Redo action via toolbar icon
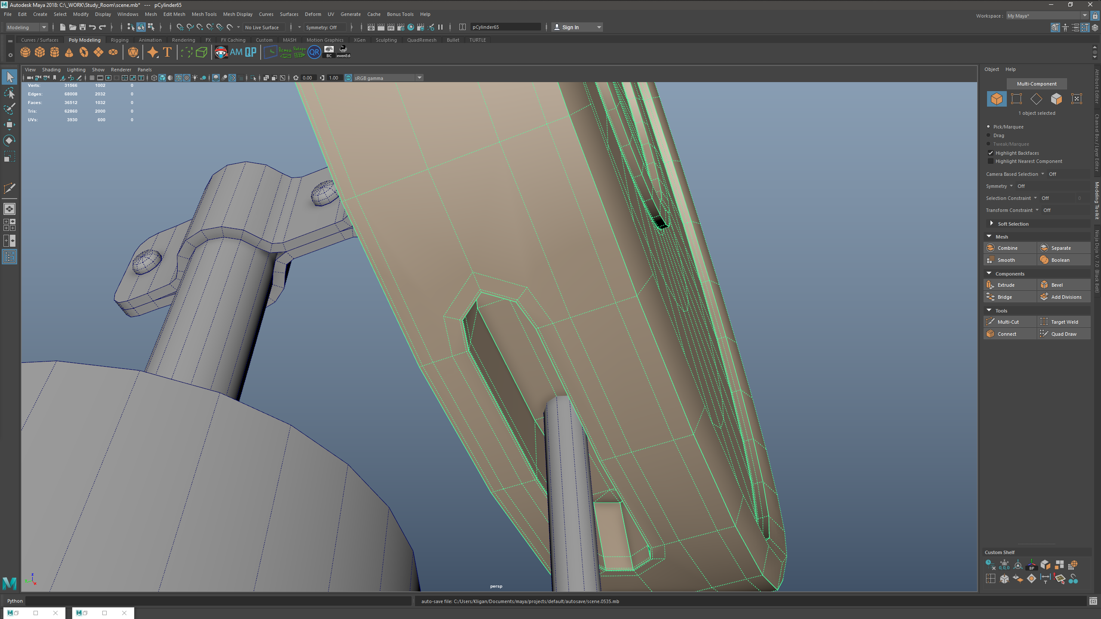1101x619 pixels. [x=102, y=27]
